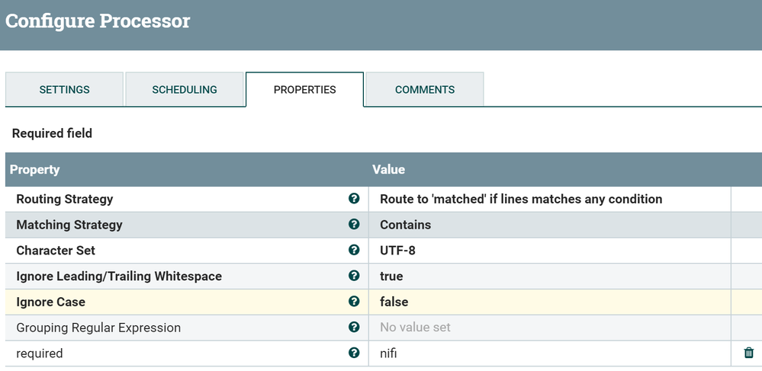Click help icon for Routing Strategy
This screenshot has height=371, width=762.
[x=354, y=199]
